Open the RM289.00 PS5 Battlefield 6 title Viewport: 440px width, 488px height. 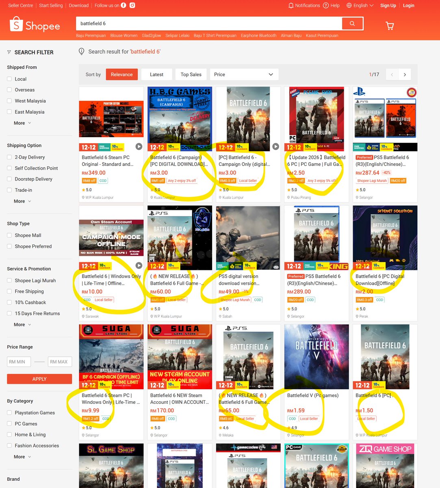[x=314, y=280]
